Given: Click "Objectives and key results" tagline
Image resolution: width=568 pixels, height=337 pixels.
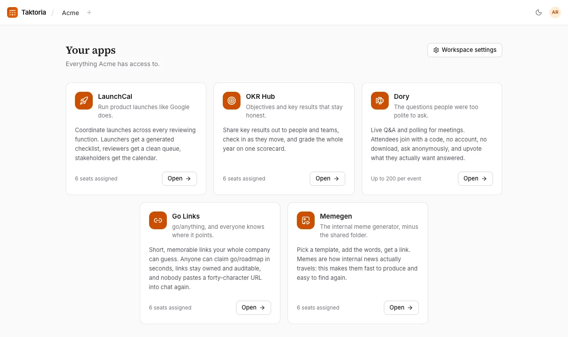Looking at the screenshot, I should coord(294,111).
